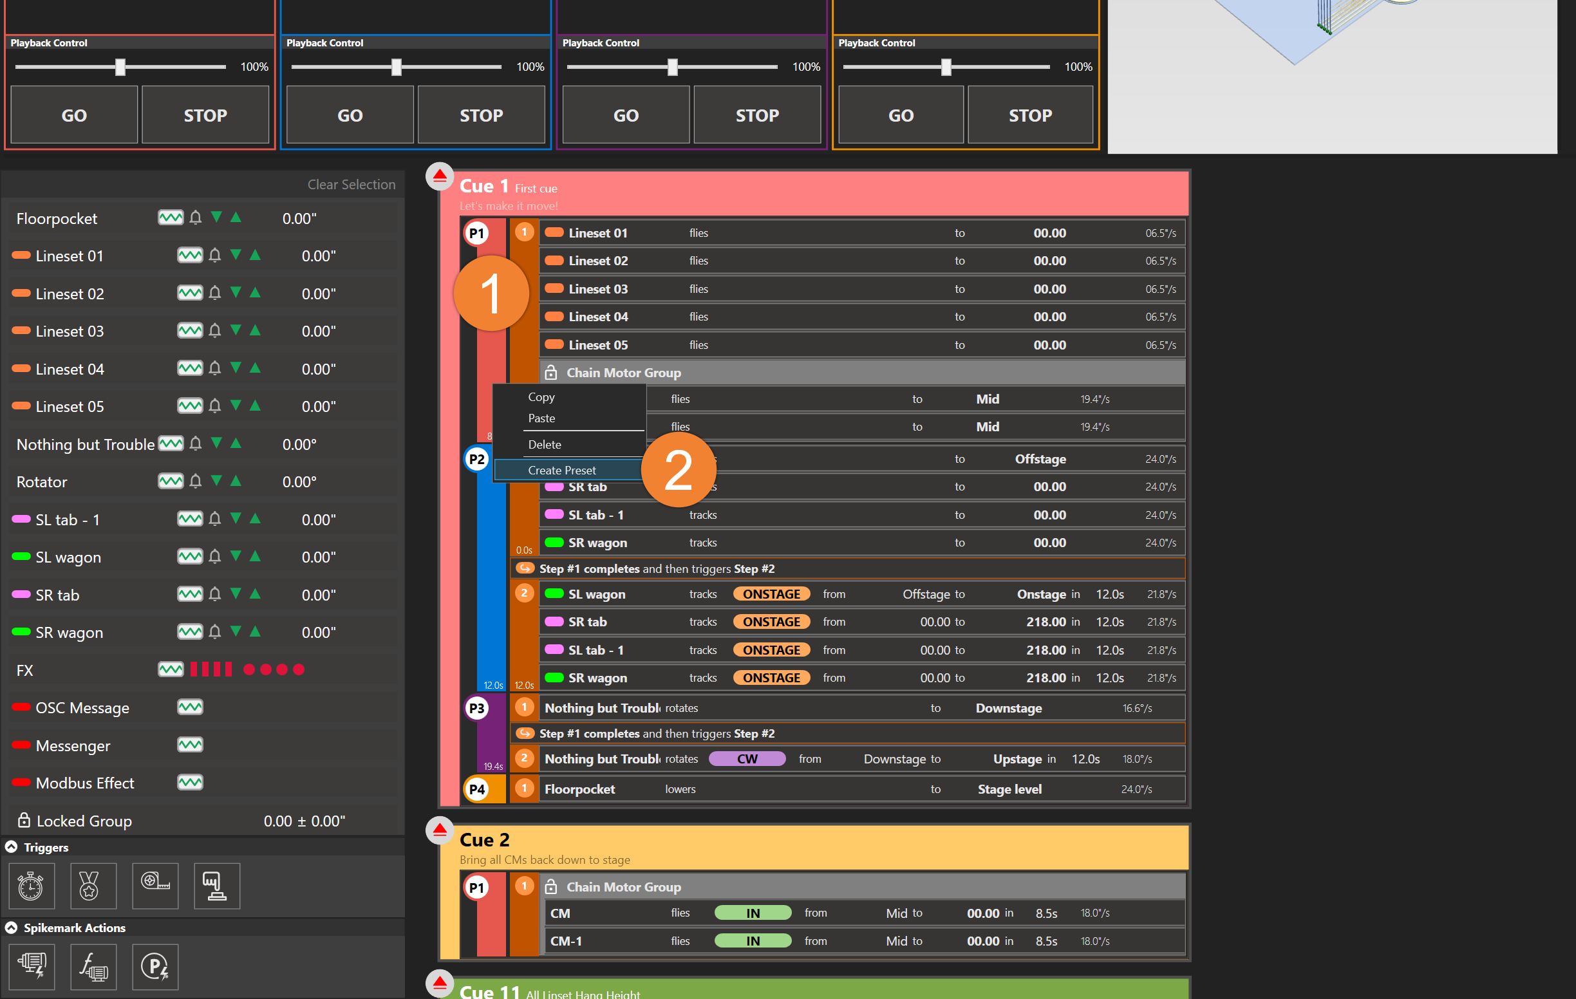
Task: Select the tape measure position trigger
Action: point(155,886)
